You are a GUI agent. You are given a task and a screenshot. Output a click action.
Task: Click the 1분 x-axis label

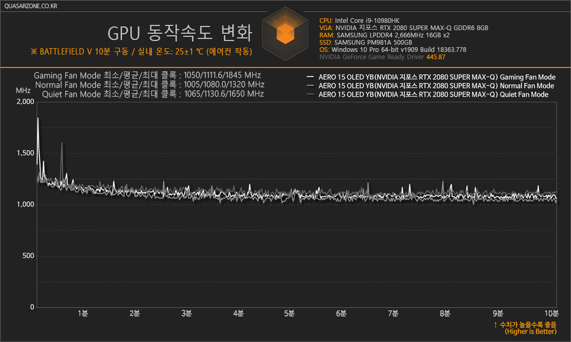[x=83, y=313]
